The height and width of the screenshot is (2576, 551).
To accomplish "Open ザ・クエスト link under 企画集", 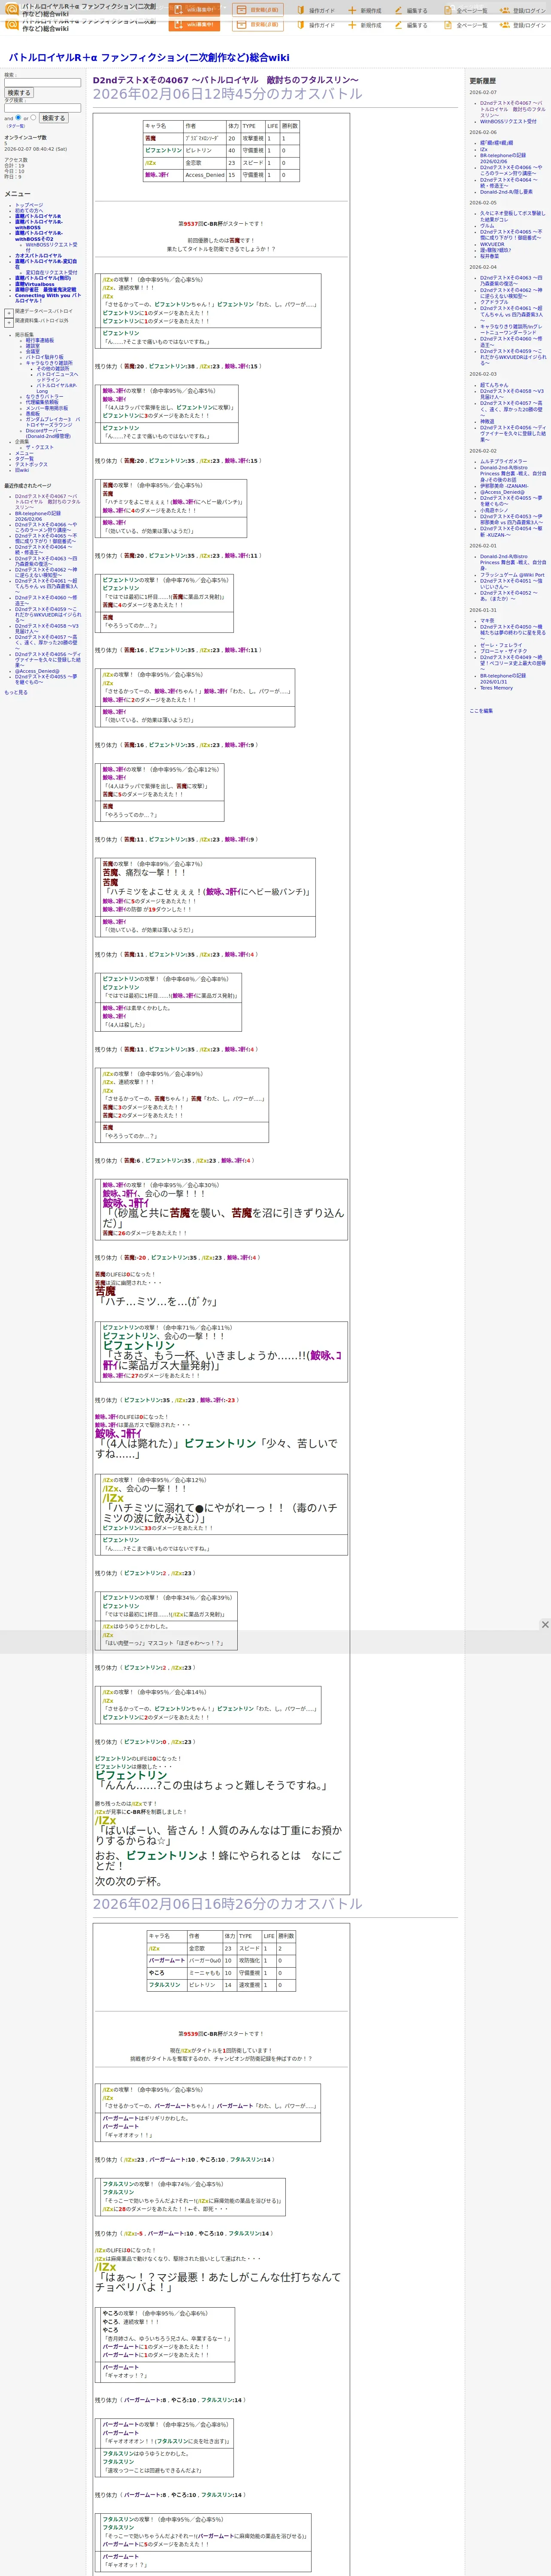I will 40,448.
